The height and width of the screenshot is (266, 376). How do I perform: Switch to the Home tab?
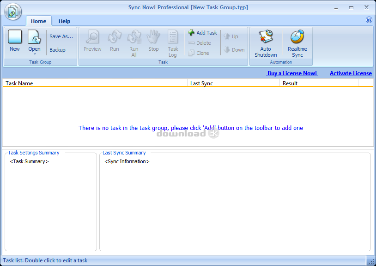coord(39,21)
